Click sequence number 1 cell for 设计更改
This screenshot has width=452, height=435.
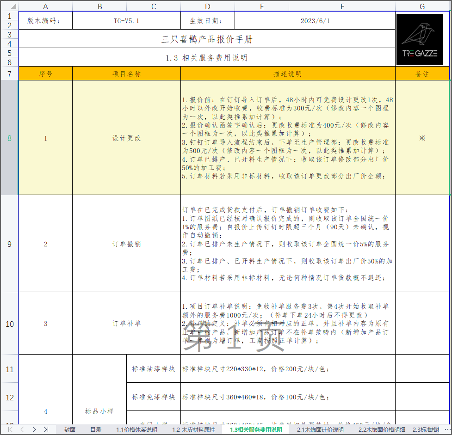pyautogui.click(x=45, y=138)
